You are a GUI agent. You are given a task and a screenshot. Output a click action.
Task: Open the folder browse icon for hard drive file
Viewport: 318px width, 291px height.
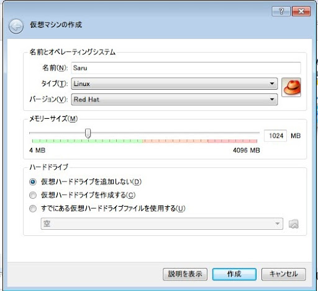[294, 224]
